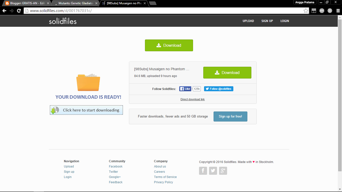342x192 pixels.
Task: Click the globe extension icon in toolbar
Action: [x=330, y=10]
